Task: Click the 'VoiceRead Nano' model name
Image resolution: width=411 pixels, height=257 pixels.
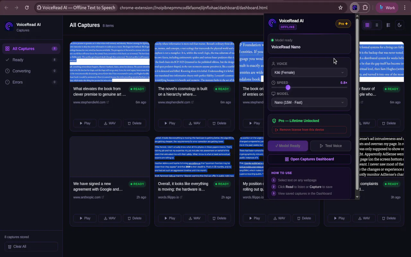Action: pyautogui.click(x=286, y=47)
